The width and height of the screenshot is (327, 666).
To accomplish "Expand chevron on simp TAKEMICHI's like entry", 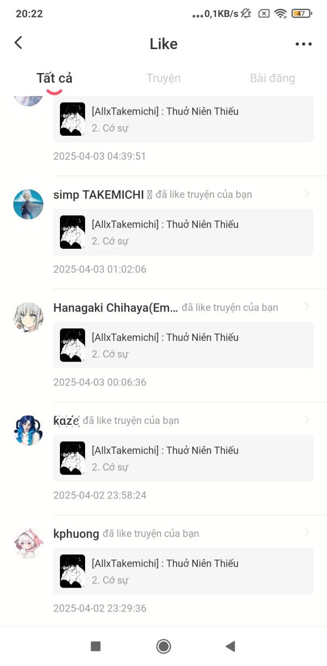I will [307, 194].
